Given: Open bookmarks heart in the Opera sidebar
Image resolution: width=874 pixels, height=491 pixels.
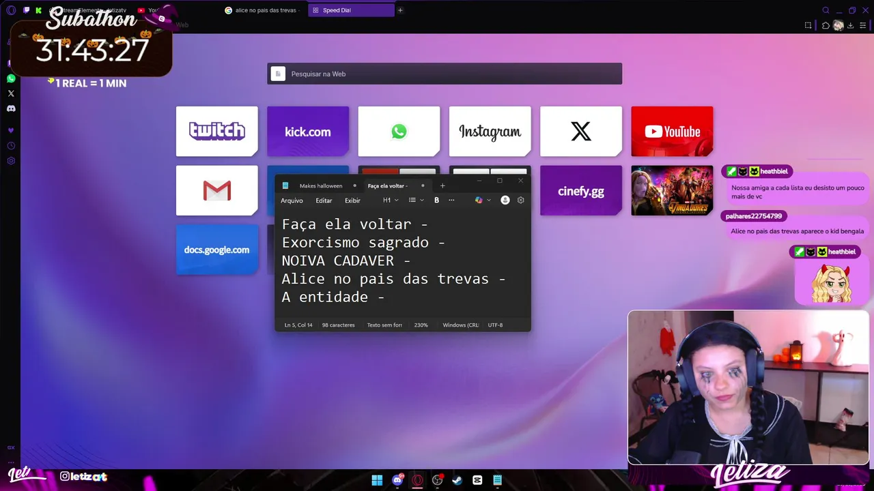Looking at the screenshot, I should (11, 130).
